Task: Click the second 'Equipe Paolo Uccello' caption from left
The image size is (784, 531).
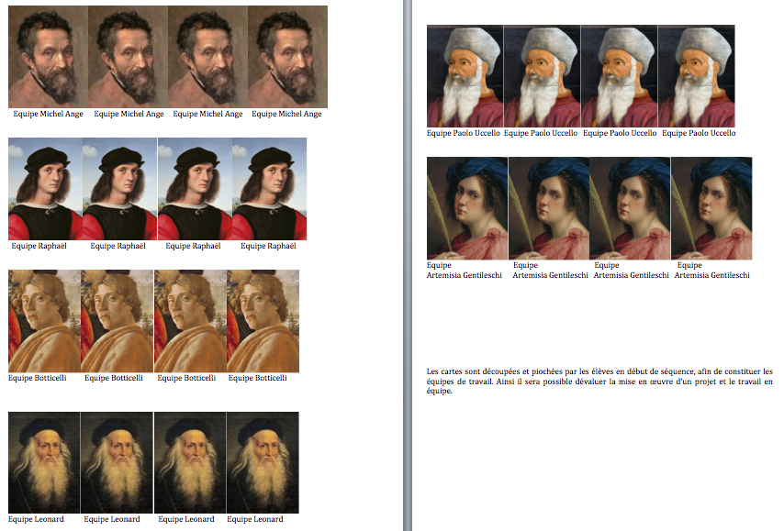Action: (x=541, y=133)
